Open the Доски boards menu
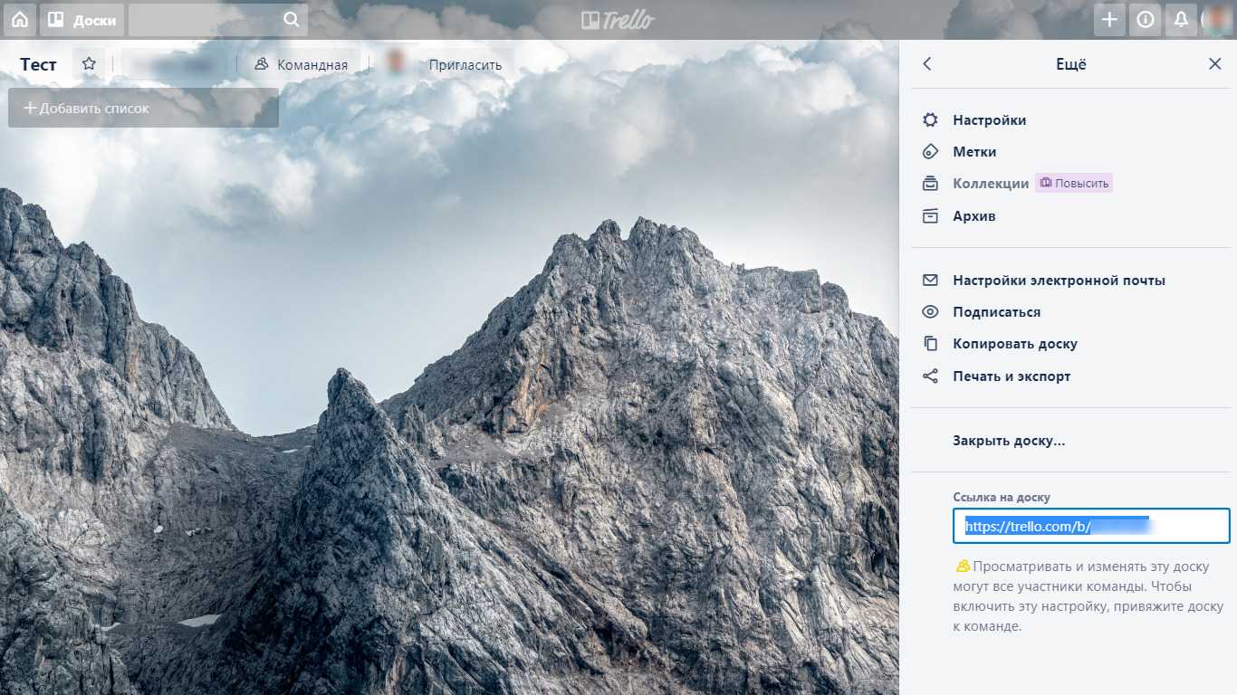Viewport: 1237px width, 695px height. click(x=82, y=20)
